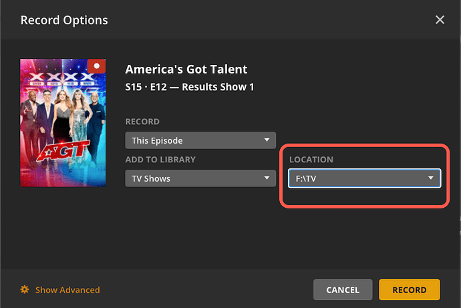
Task: Click the red record badge on poster
Action: tap(97, 66)
